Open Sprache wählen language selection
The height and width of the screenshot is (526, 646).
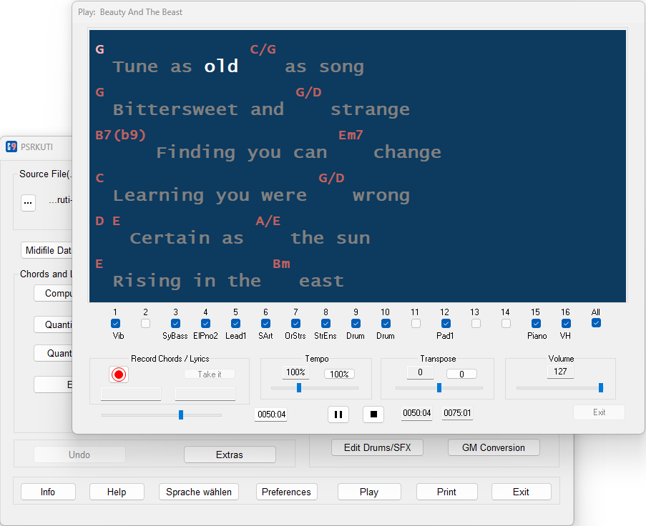[198, 492]
